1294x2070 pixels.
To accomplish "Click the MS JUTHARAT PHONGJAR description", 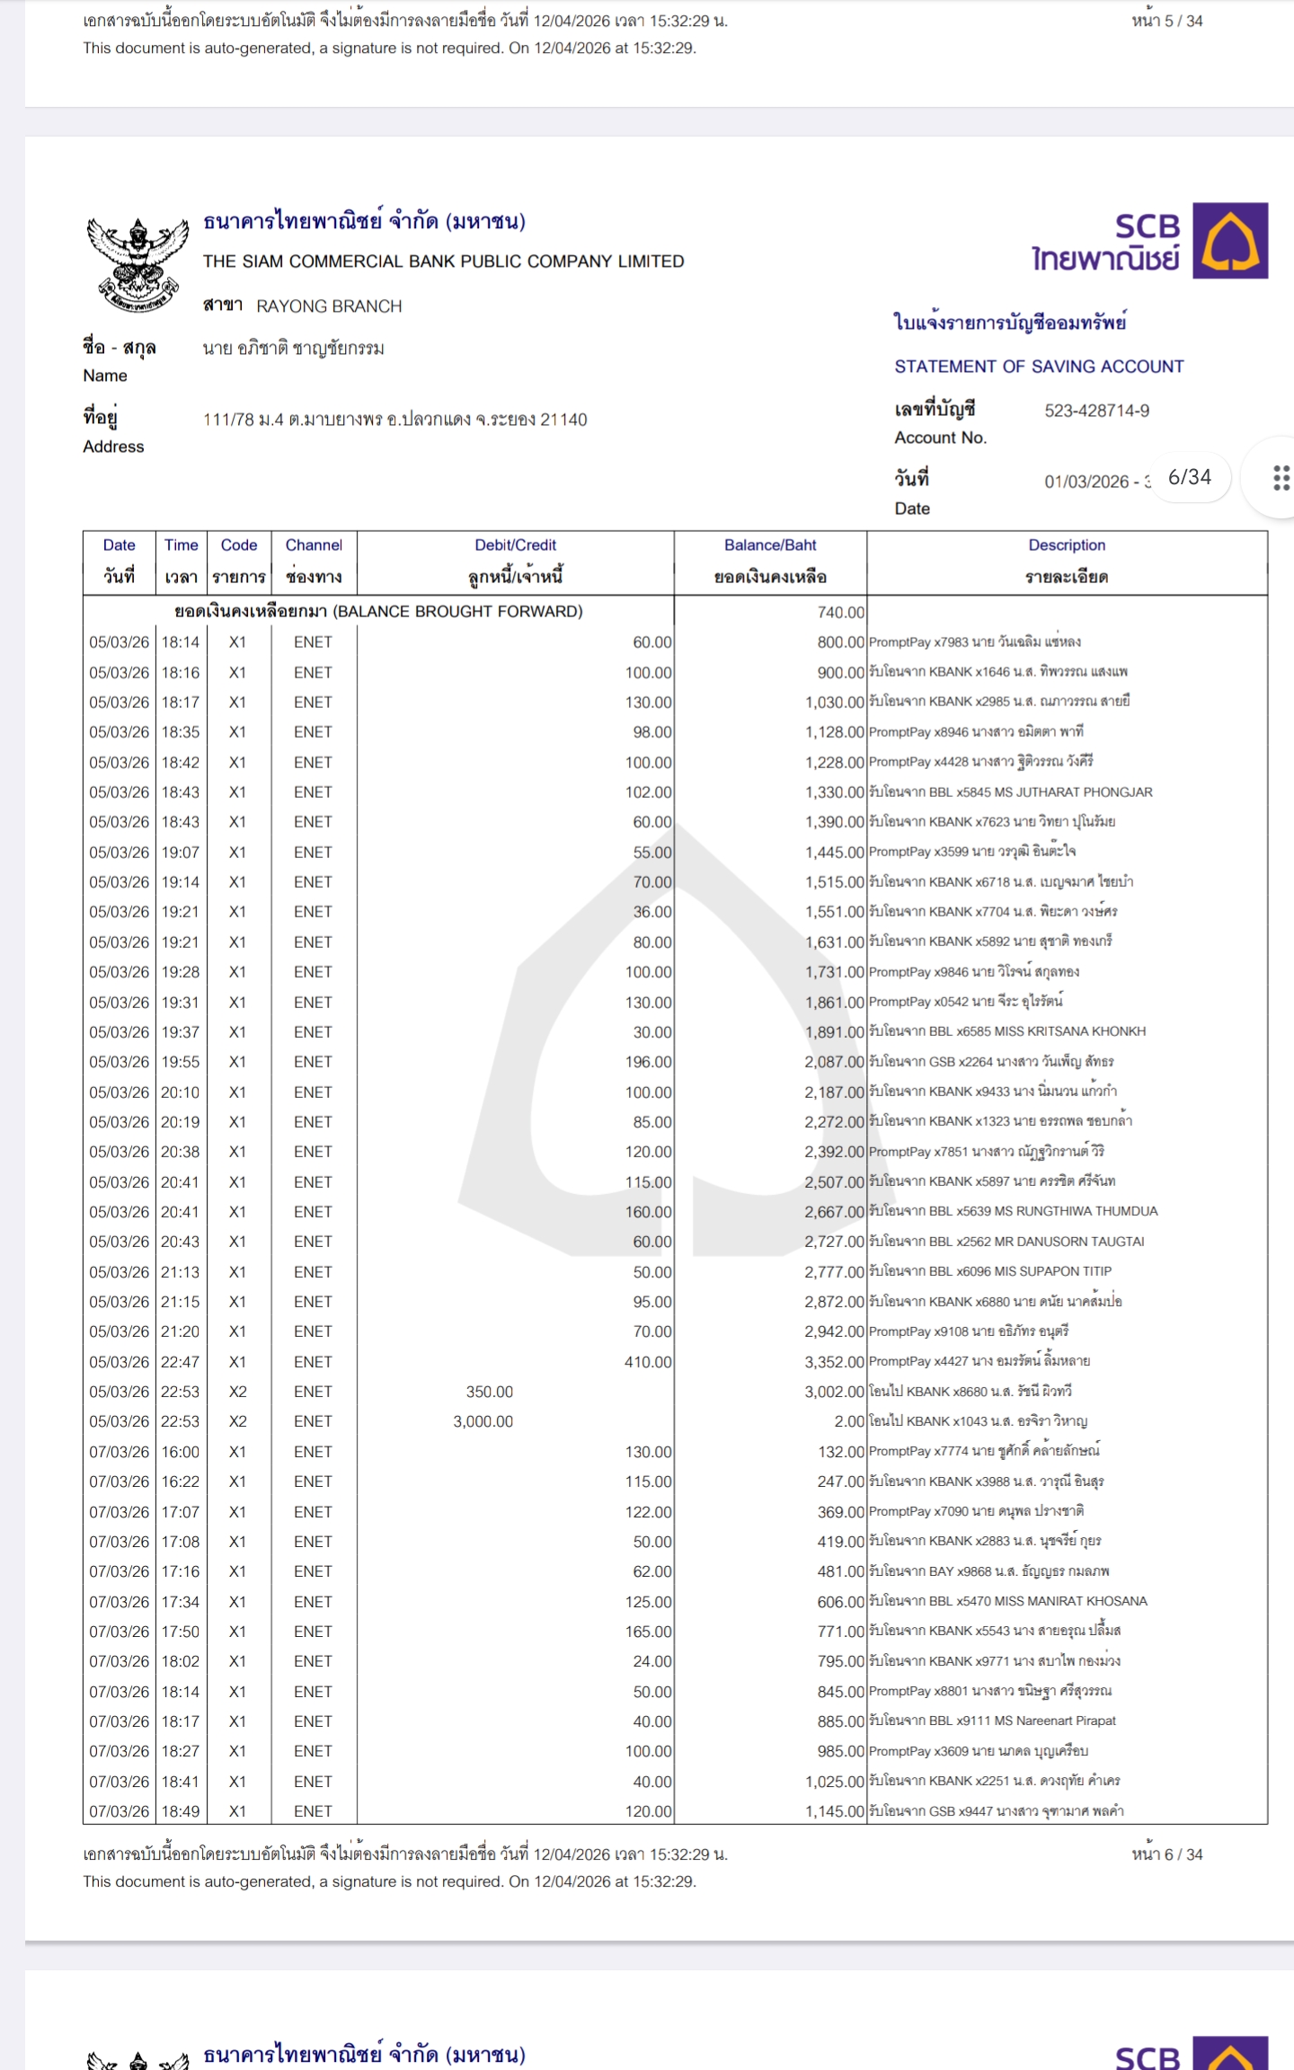I will pos(1010,792).
